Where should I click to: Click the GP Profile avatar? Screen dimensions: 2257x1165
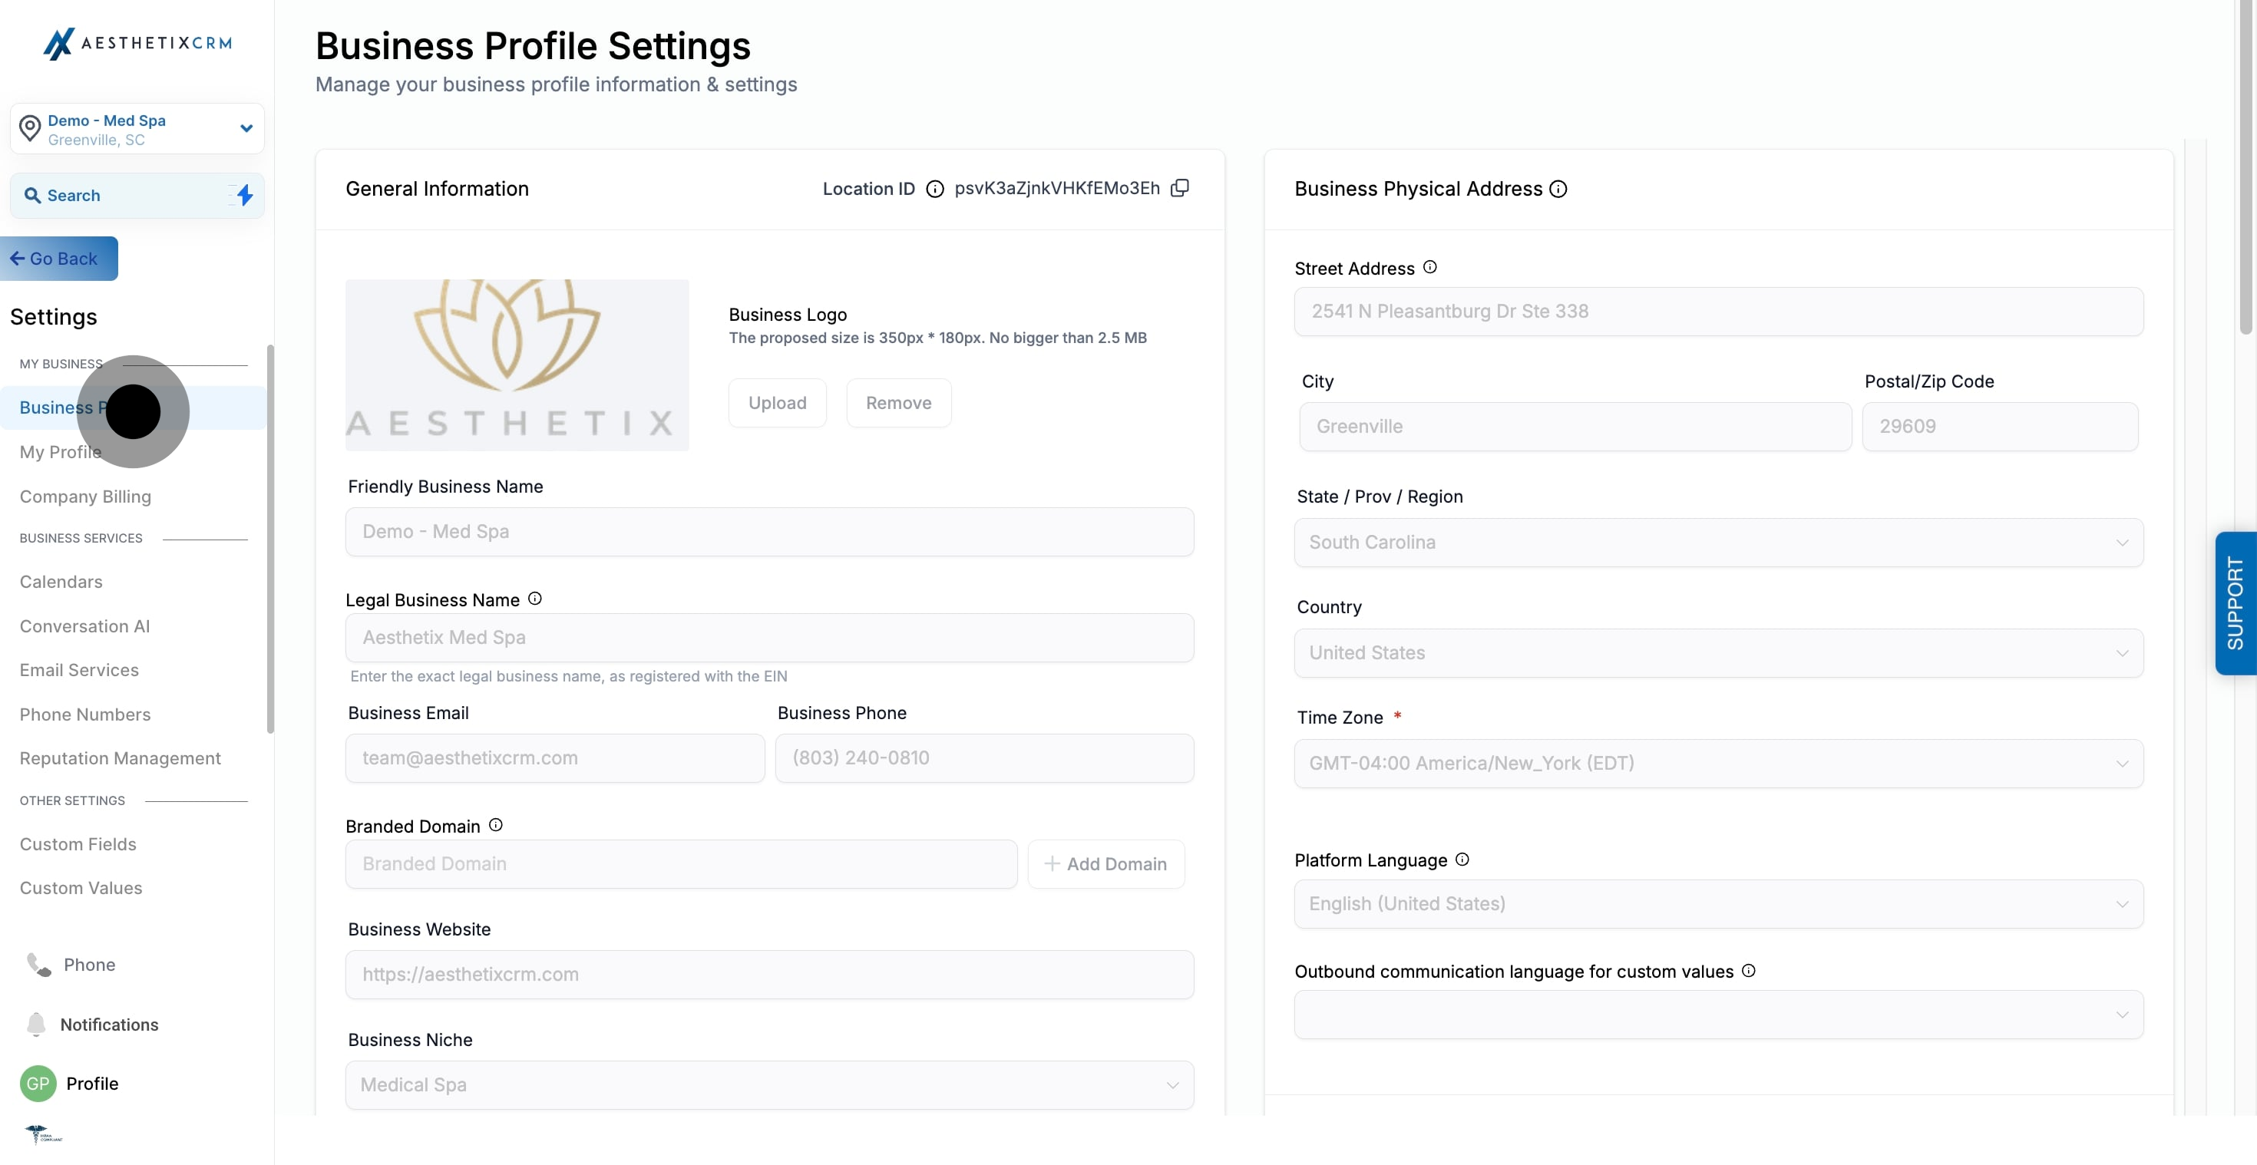38,1084
